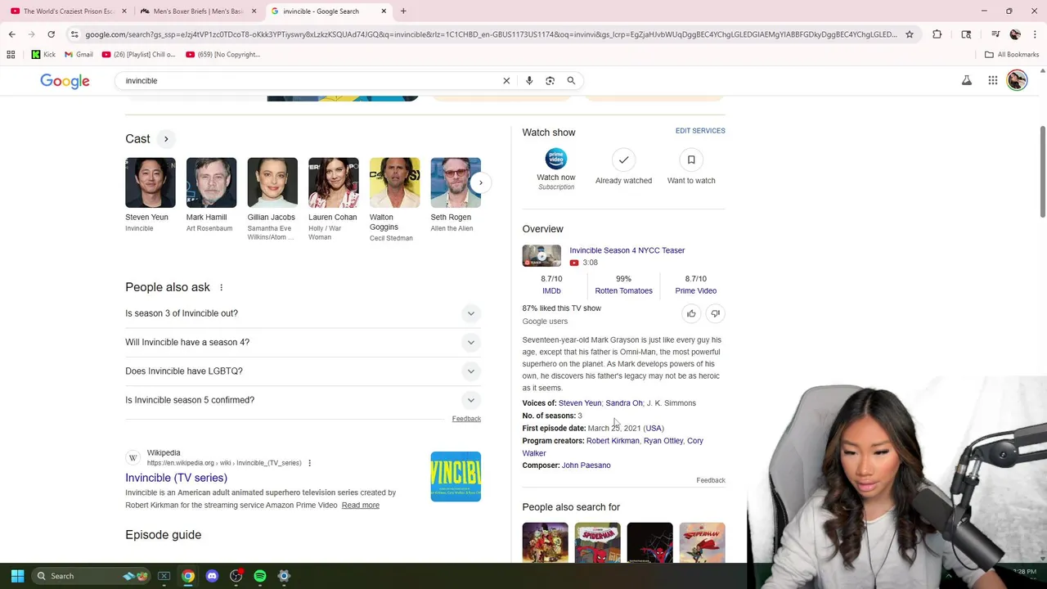This screenshot has width=1047, height=589.
Task: Open Wikipedia result Invincible poster thumbnail
Action: [x=456, y=476]
